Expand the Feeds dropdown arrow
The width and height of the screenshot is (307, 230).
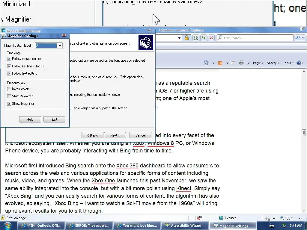click(227, 63)
